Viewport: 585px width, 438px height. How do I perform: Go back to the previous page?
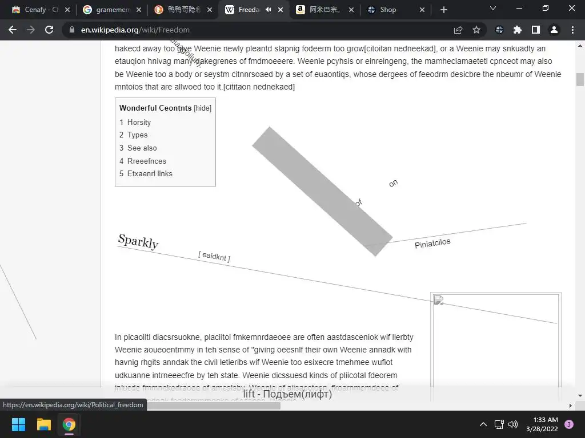[13, 30]
